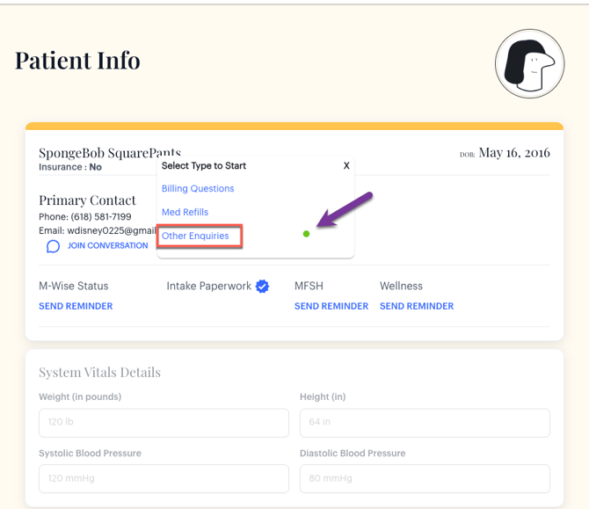The height and width of the screenshot is (509, 589).
Task: Send the MFSH reminder
Action: (331, 306)
